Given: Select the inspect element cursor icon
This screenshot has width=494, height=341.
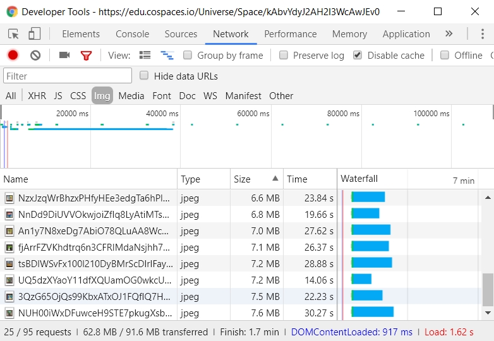Looking at the screenshot, I should [x=13, y=34].
